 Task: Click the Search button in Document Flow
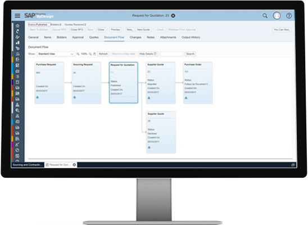pos(190,54)
